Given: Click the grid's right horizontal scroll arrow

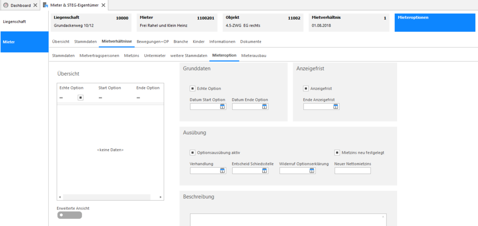Looking at the screenshot, I should tap(161, 197).
